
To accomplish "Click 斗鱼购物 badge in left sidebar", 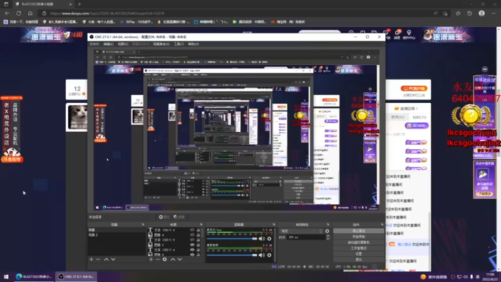I will tap(12, 159).
